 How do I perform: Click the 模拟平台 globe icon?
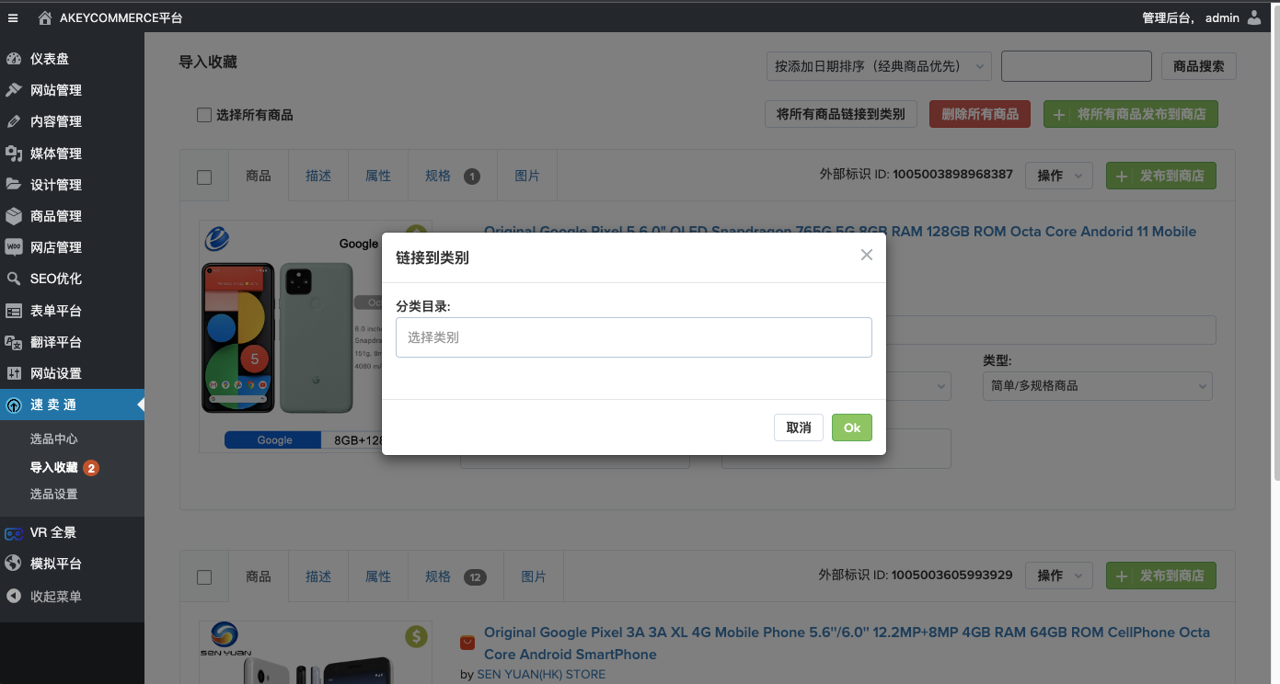(x=14, y=564)
